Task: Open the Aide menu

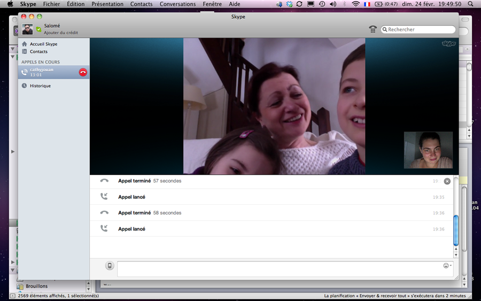Action: pyautogui.click(x=235, y=4)
